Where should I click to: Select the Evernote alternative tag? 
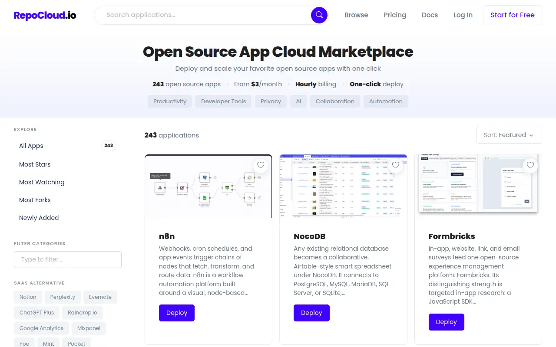(x=100, y=297)
